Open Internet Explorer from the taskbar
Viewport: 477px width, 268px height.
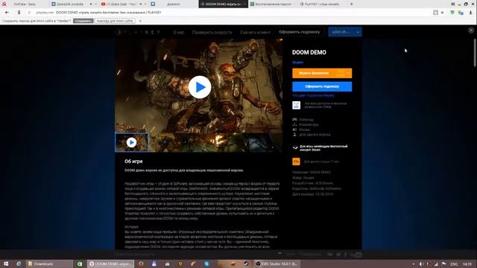coord(19,264)
